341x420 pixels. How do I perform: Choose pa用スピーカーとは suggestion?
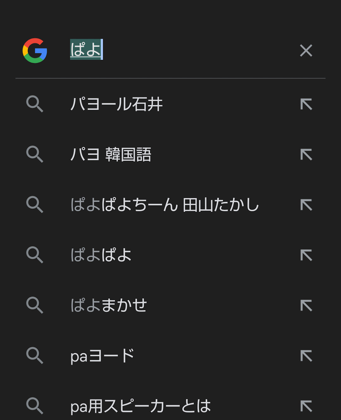coord(140,406)
